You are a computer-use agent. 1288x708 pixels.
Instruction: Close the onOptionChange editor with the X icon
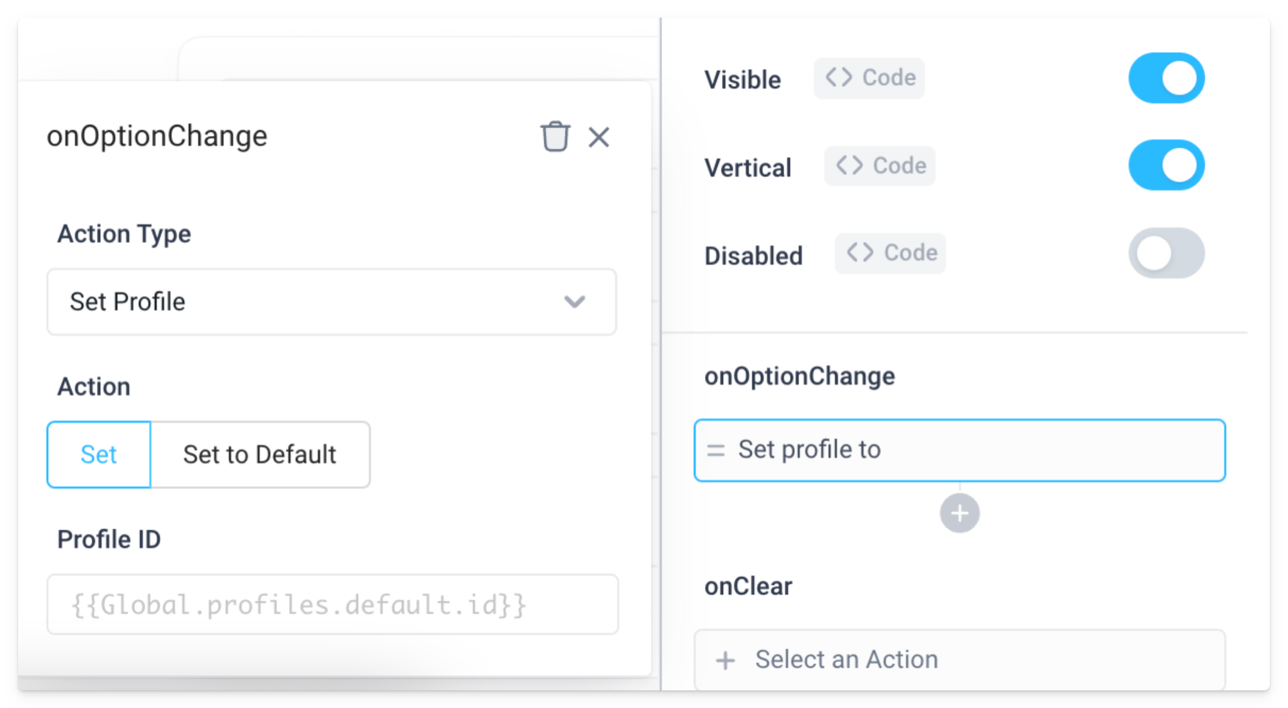point(599,137)
